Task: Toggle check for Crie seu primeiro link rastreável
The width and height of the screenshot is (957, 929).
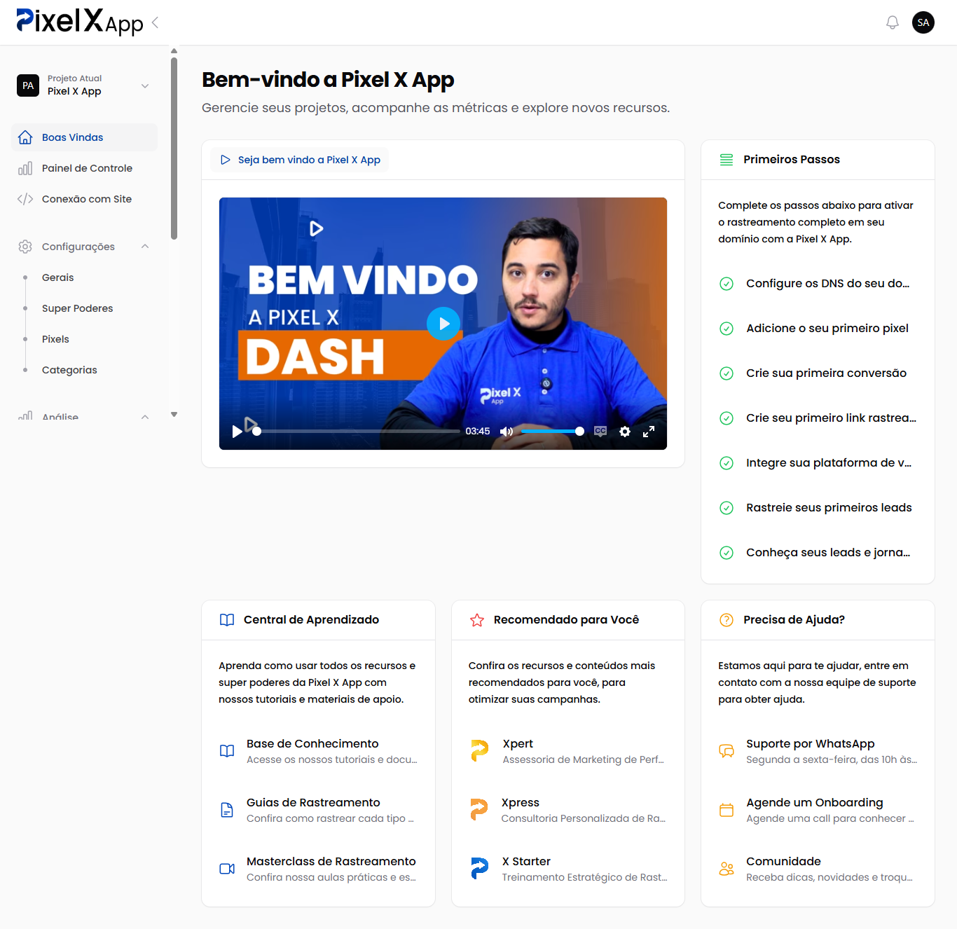Action: click(x=727, y=418)
